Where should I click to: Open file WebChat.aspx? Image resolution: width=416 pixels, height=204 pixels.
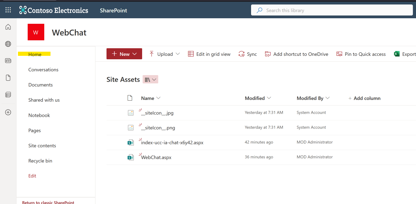[156, 157]
